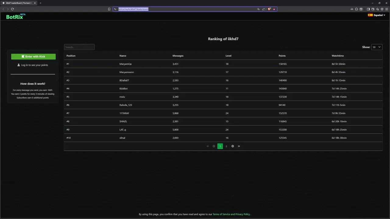Go to page 2 of the ranking
This screenshot has width=390, height=219.
[x=226, y=146]
